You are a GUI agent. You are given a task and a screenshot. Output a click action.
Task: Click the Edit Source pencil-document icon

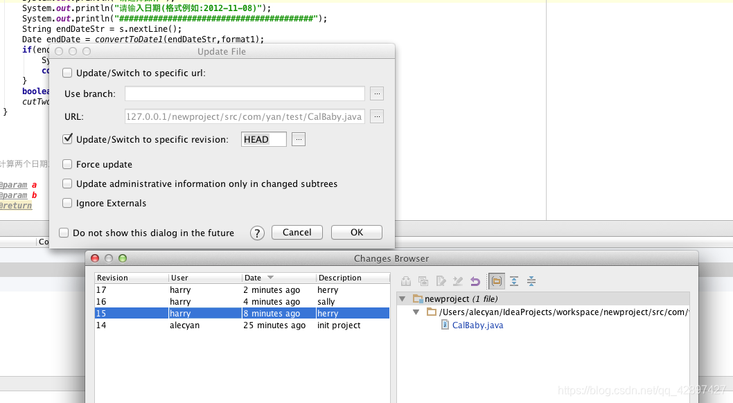point(441,281)
